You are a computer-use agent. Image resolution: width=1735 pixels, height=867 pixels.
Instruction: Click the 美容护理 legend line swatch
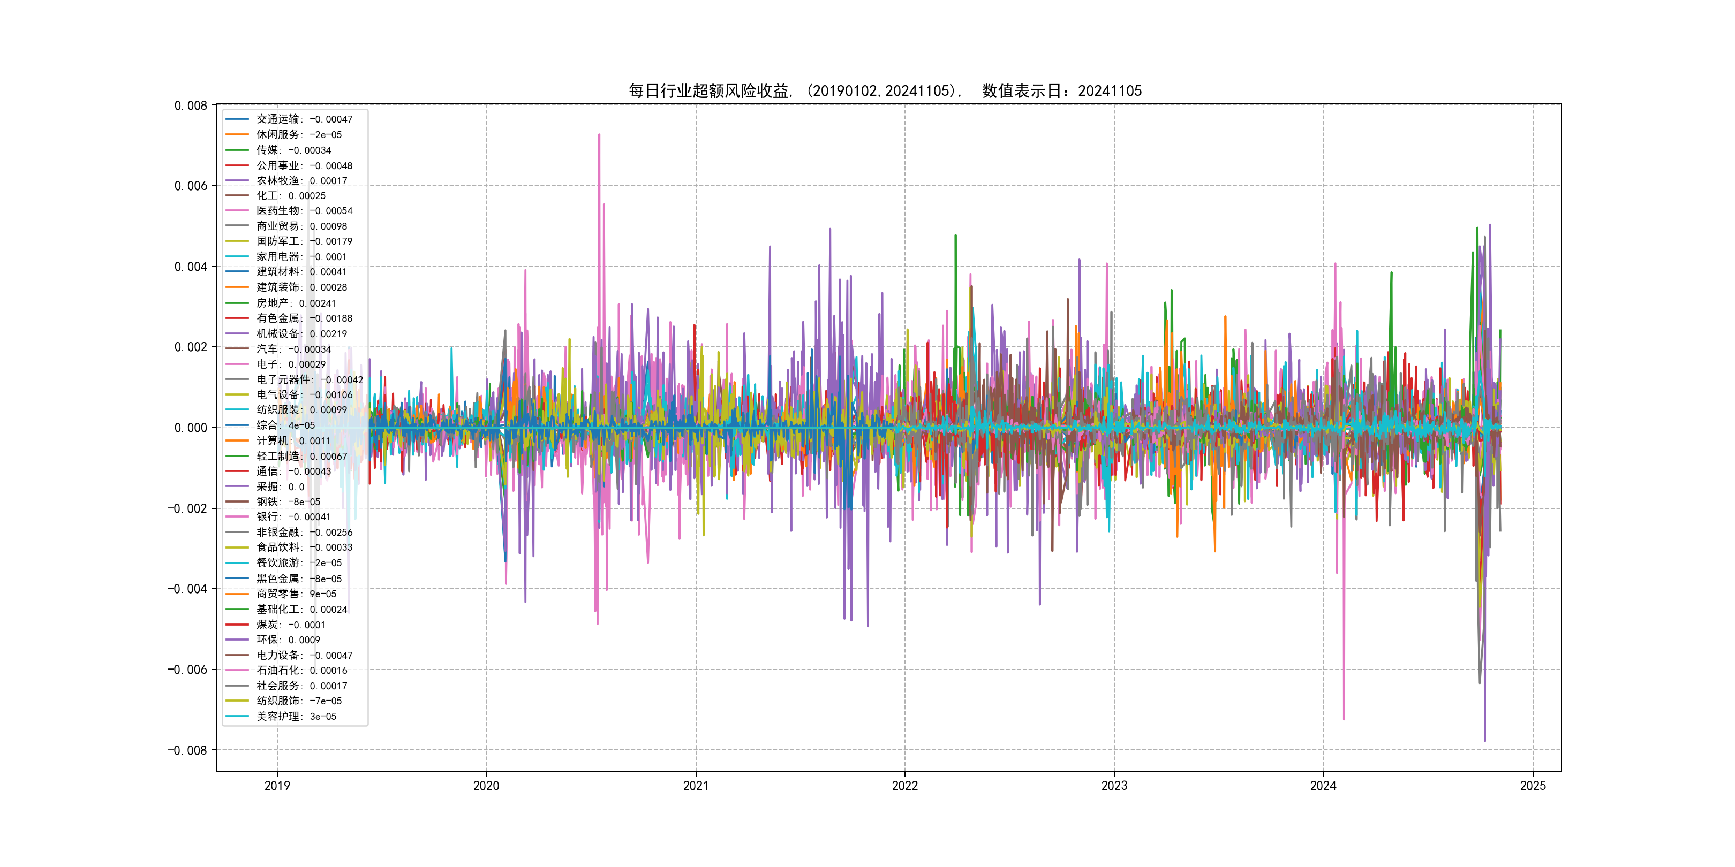pos(237,716)
